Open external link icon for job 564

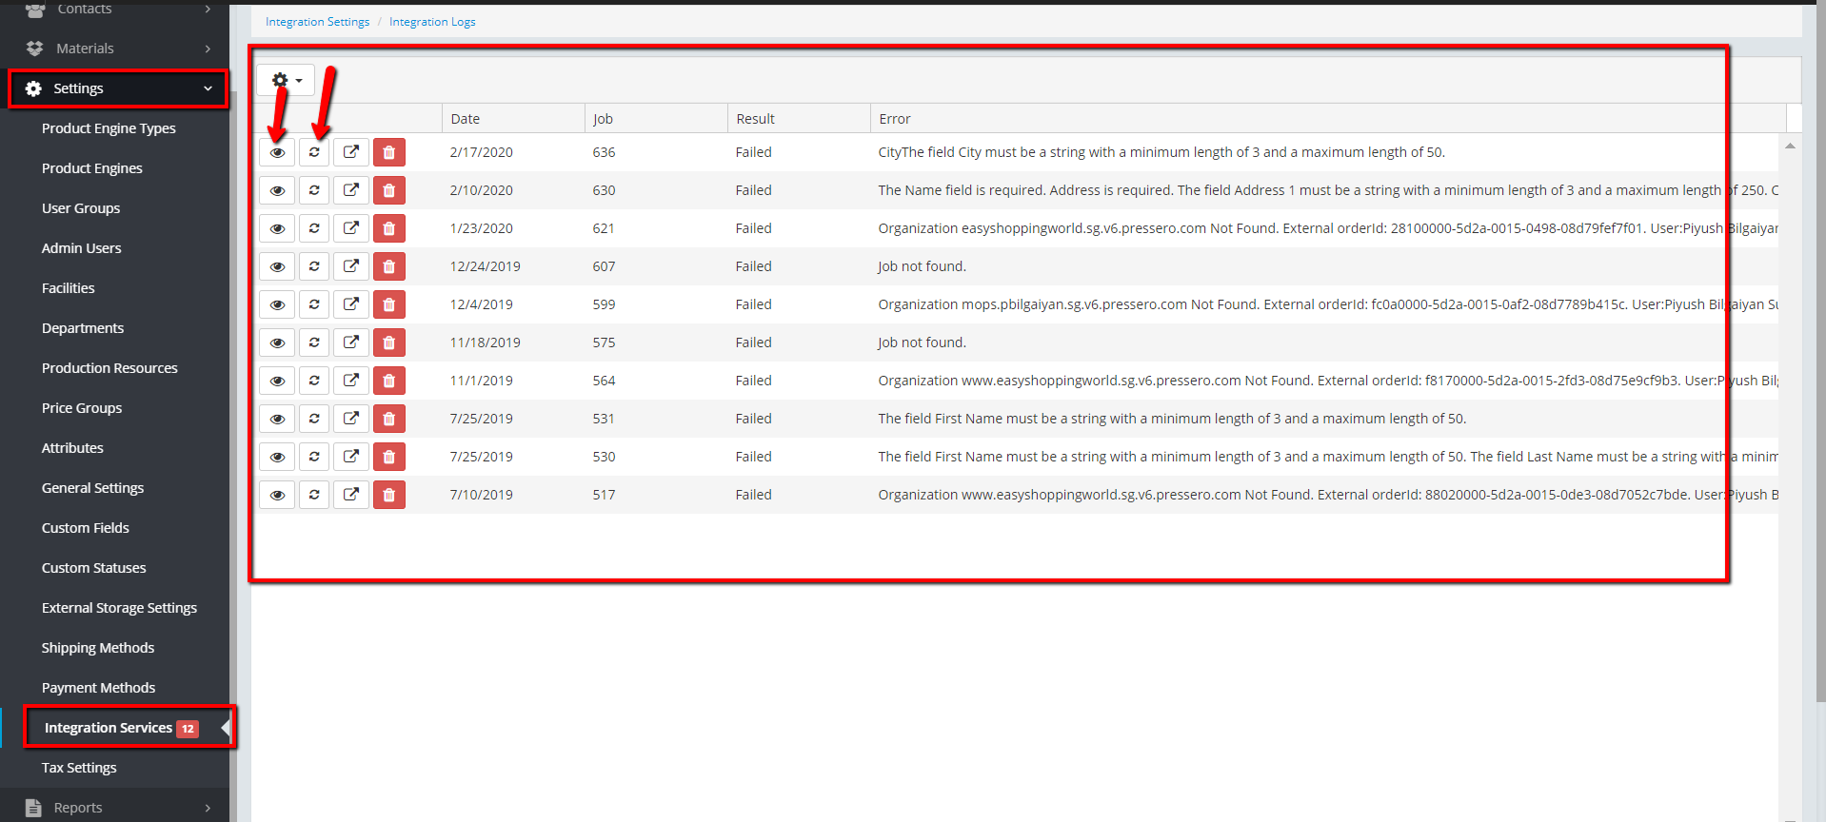point(351,381)
